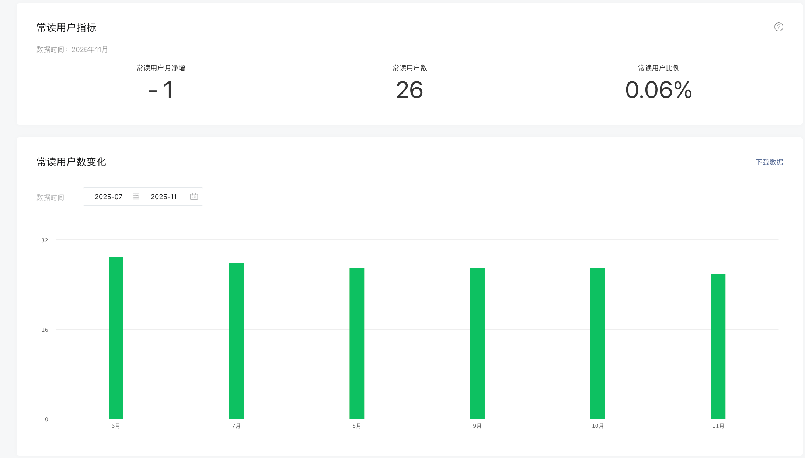Viewport: 805px width, 458px height.
Task: Click the green bar for 10月
Action: pos(597,343)
